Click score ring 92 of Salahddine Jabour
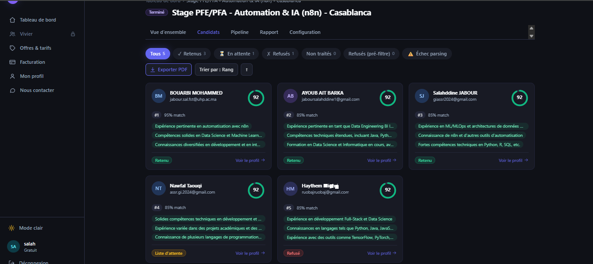Screen dimensions: 593x264 pyautogui.click(x=519, y=98)
